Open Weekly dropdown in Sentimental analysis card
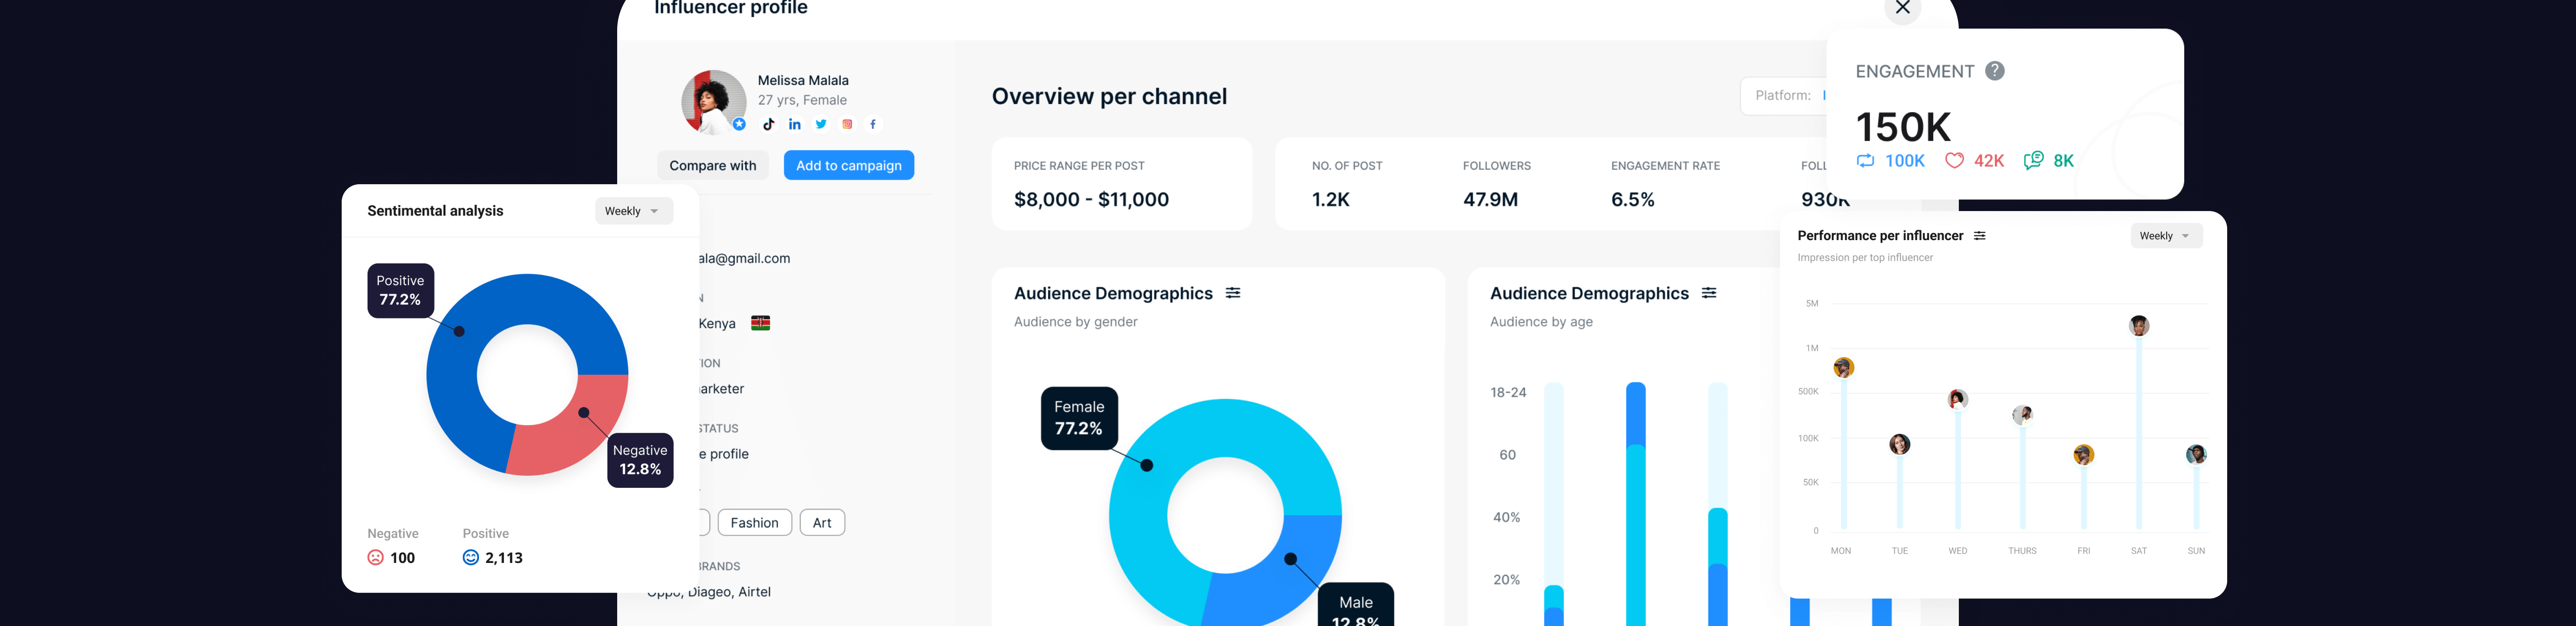Screen dimensions: 2576x626 [x=634, y=211]
